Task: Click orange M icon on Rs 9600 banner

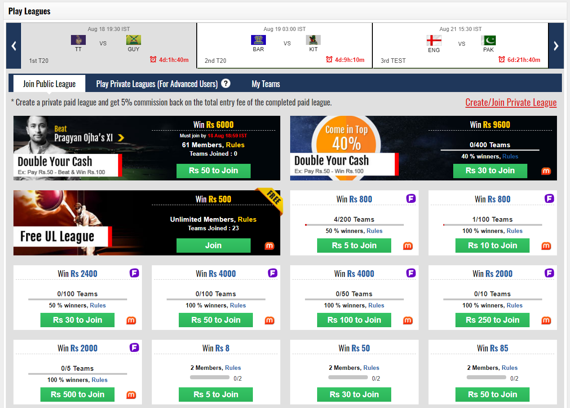Action: [546, 171]
